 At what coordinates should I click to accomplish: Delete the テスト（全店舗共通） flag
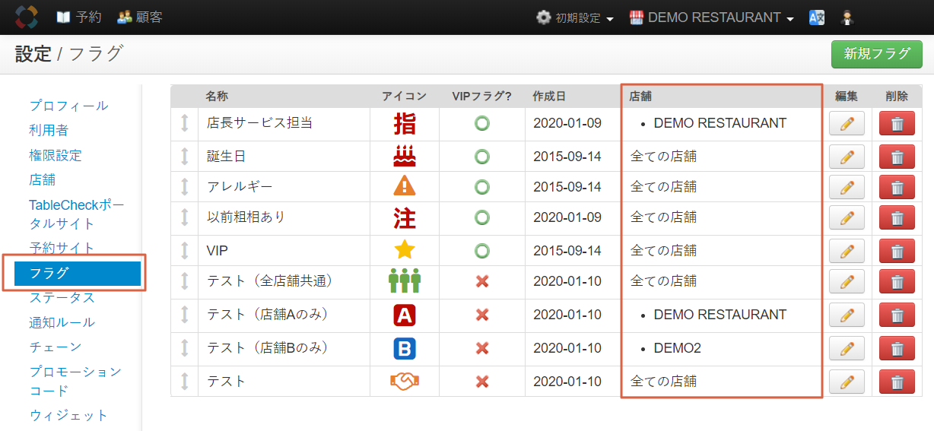pyautogui.click(x=897, y=281)
